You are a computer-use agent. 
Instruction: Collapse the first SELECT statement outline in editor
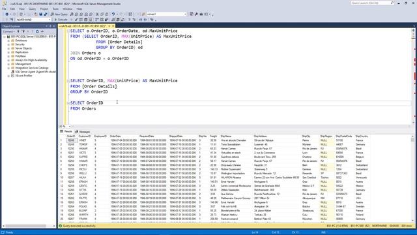click(x=68, y=31)
